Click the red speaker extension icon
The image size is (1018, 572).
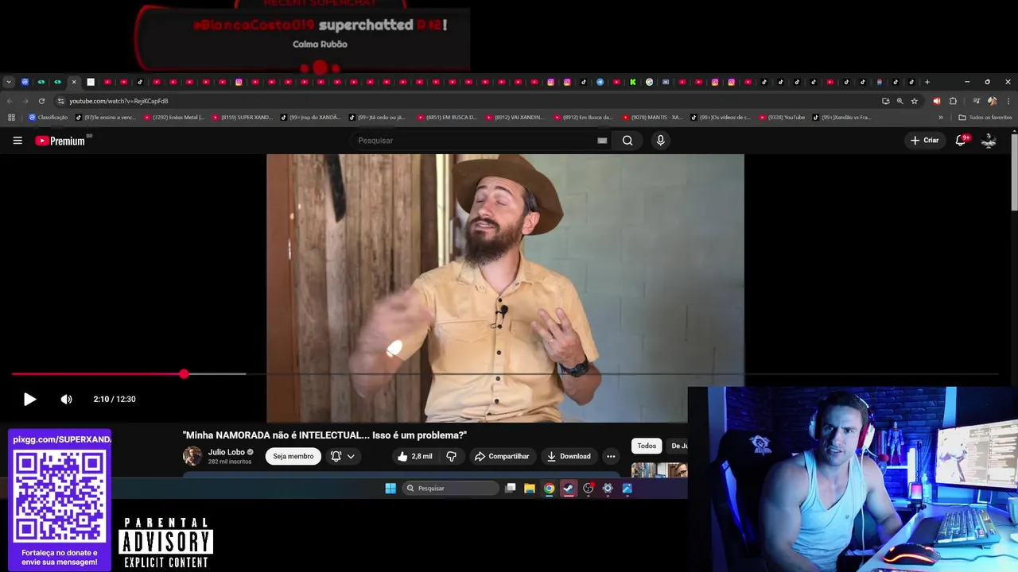936,101
